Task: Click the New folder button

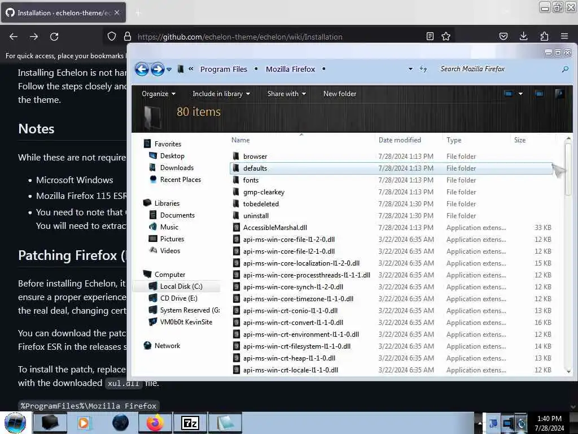Action: click(x=340, y=94)
